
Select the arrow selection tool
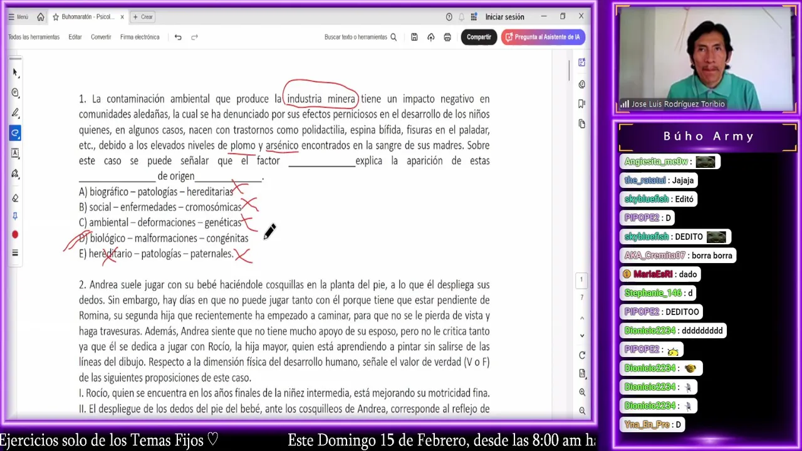pyautogui.click(x=15, y=73)
